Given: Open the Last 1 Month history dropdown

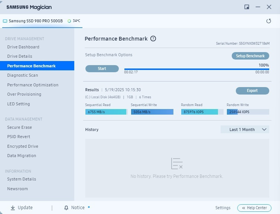Looking at the screenshot, I should point(245,130).
